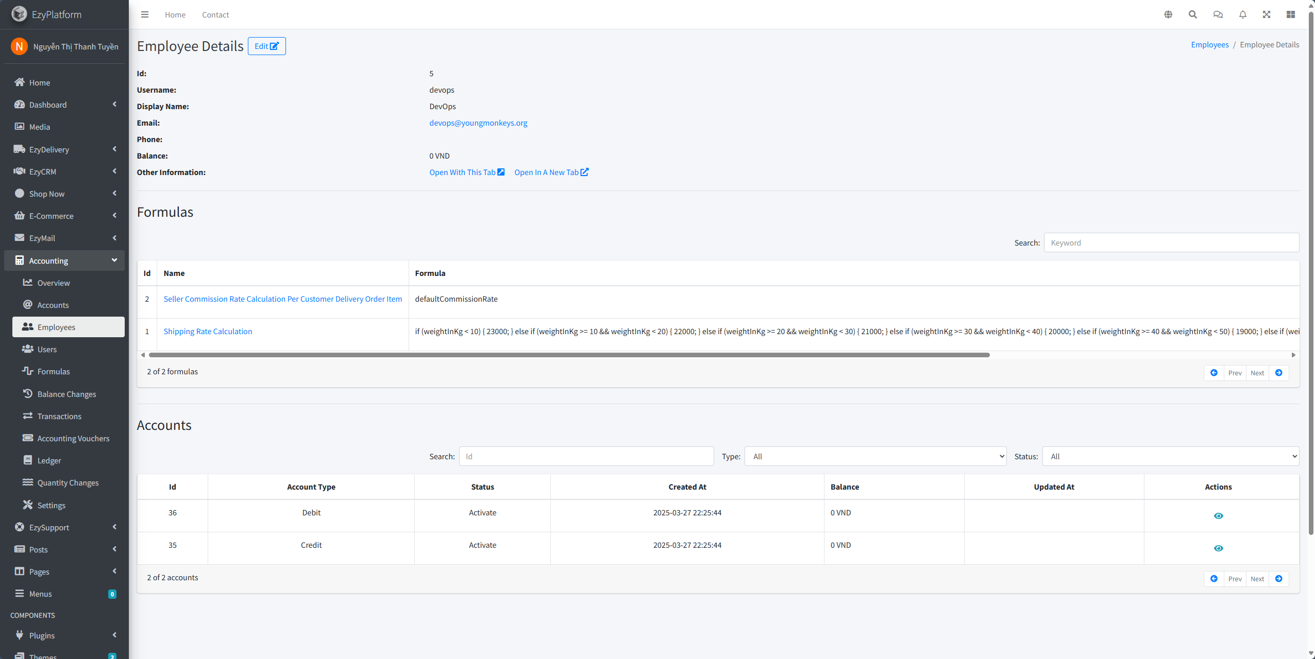Click the EzyPlatform logo icon
Image resolution: width=1315 pixels, height=659 pixels.
pos(19,14)
